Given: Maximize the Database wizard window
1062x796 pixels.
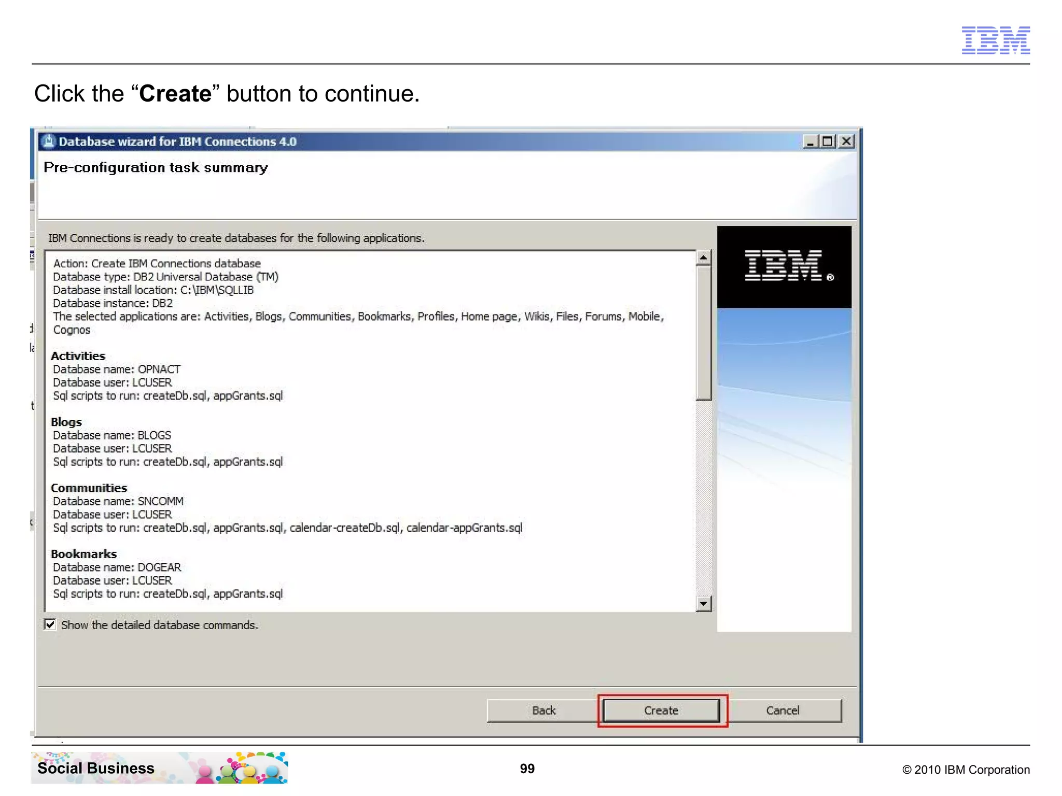Looking at the screenshot, I should [x=828, y=141].
